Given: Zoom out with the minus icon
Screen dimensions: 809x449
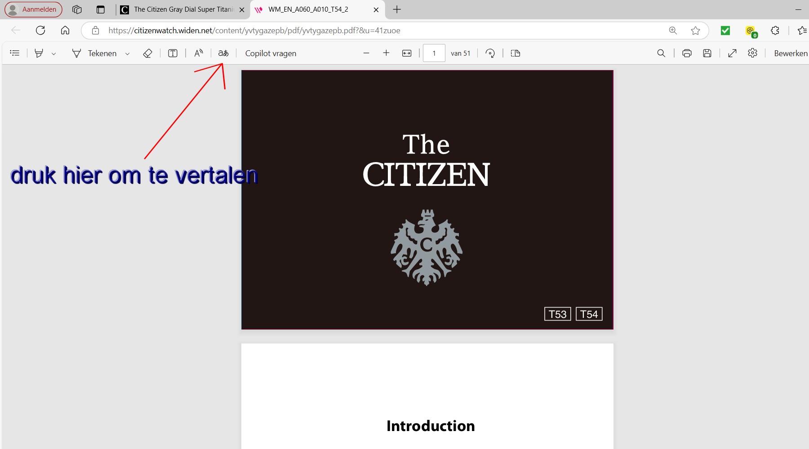Looking at the screenshot, I should coord(366,53).
